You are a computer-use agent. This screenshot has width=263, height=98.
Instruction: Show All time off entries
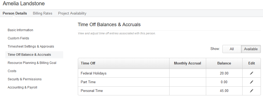pos(232,49)
